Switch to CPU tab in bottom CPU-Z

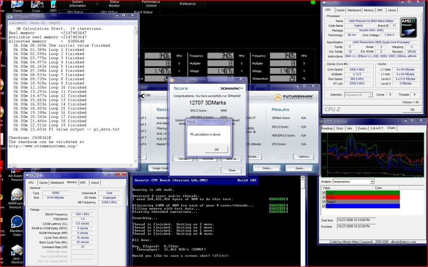pyautogui.click(x=31, y=183)
